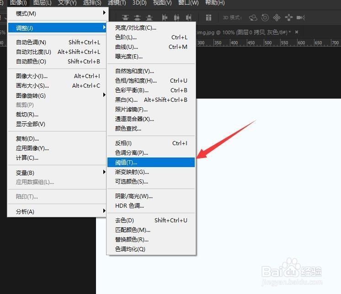This screenshot has height=294, width=341.
Task: Open the 图层(L) menu
Action: click(x=43, y=3)
